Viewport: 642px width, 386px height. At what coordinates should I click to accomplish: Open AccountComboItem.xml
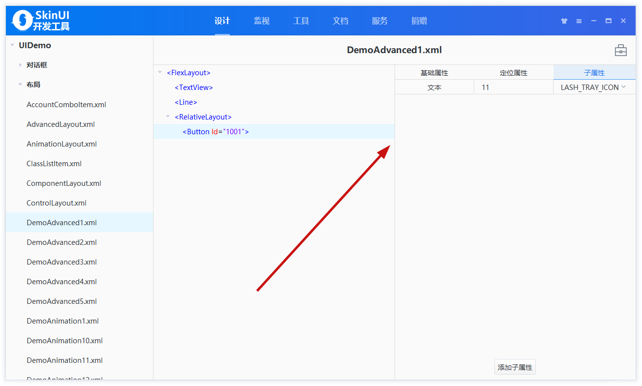66,105
